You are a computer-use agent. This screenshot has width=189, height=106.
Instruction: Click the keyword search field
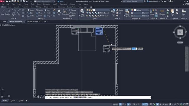tap(133, 1)
